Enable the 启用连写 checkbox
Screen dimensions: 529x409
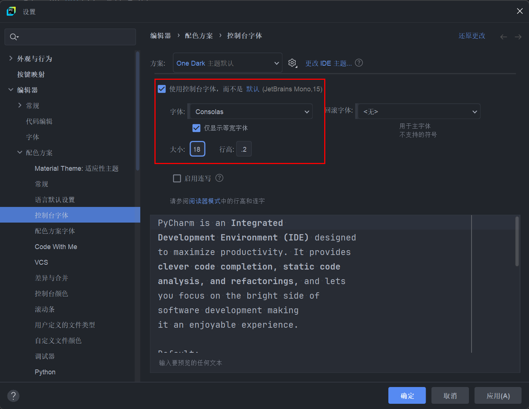click(x=177, y=178)
